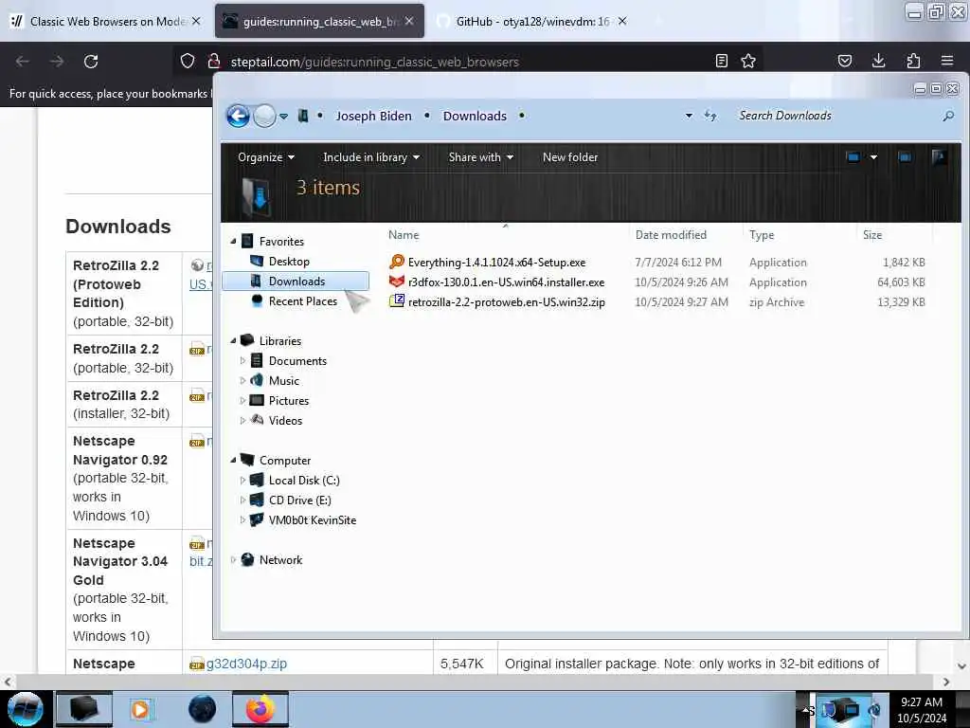Click r3dfox installer file icon

tap(397, 282)
